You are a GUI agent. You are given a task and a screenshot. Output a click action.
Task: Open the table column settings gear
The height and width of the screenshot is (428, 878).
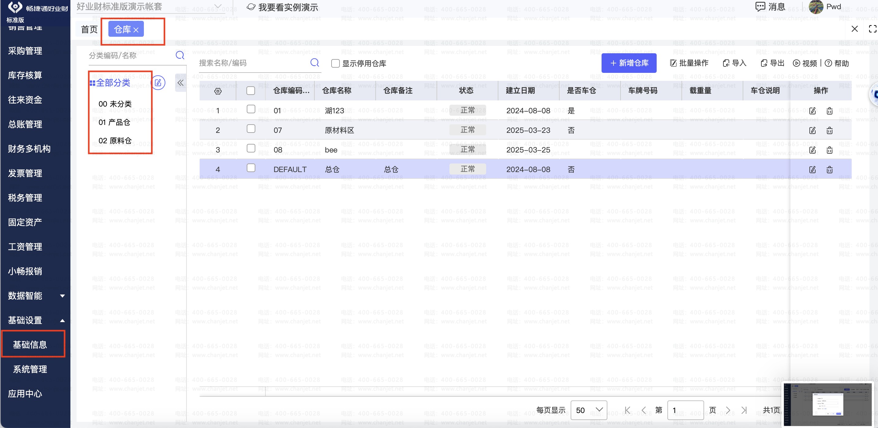pos(218,91)
